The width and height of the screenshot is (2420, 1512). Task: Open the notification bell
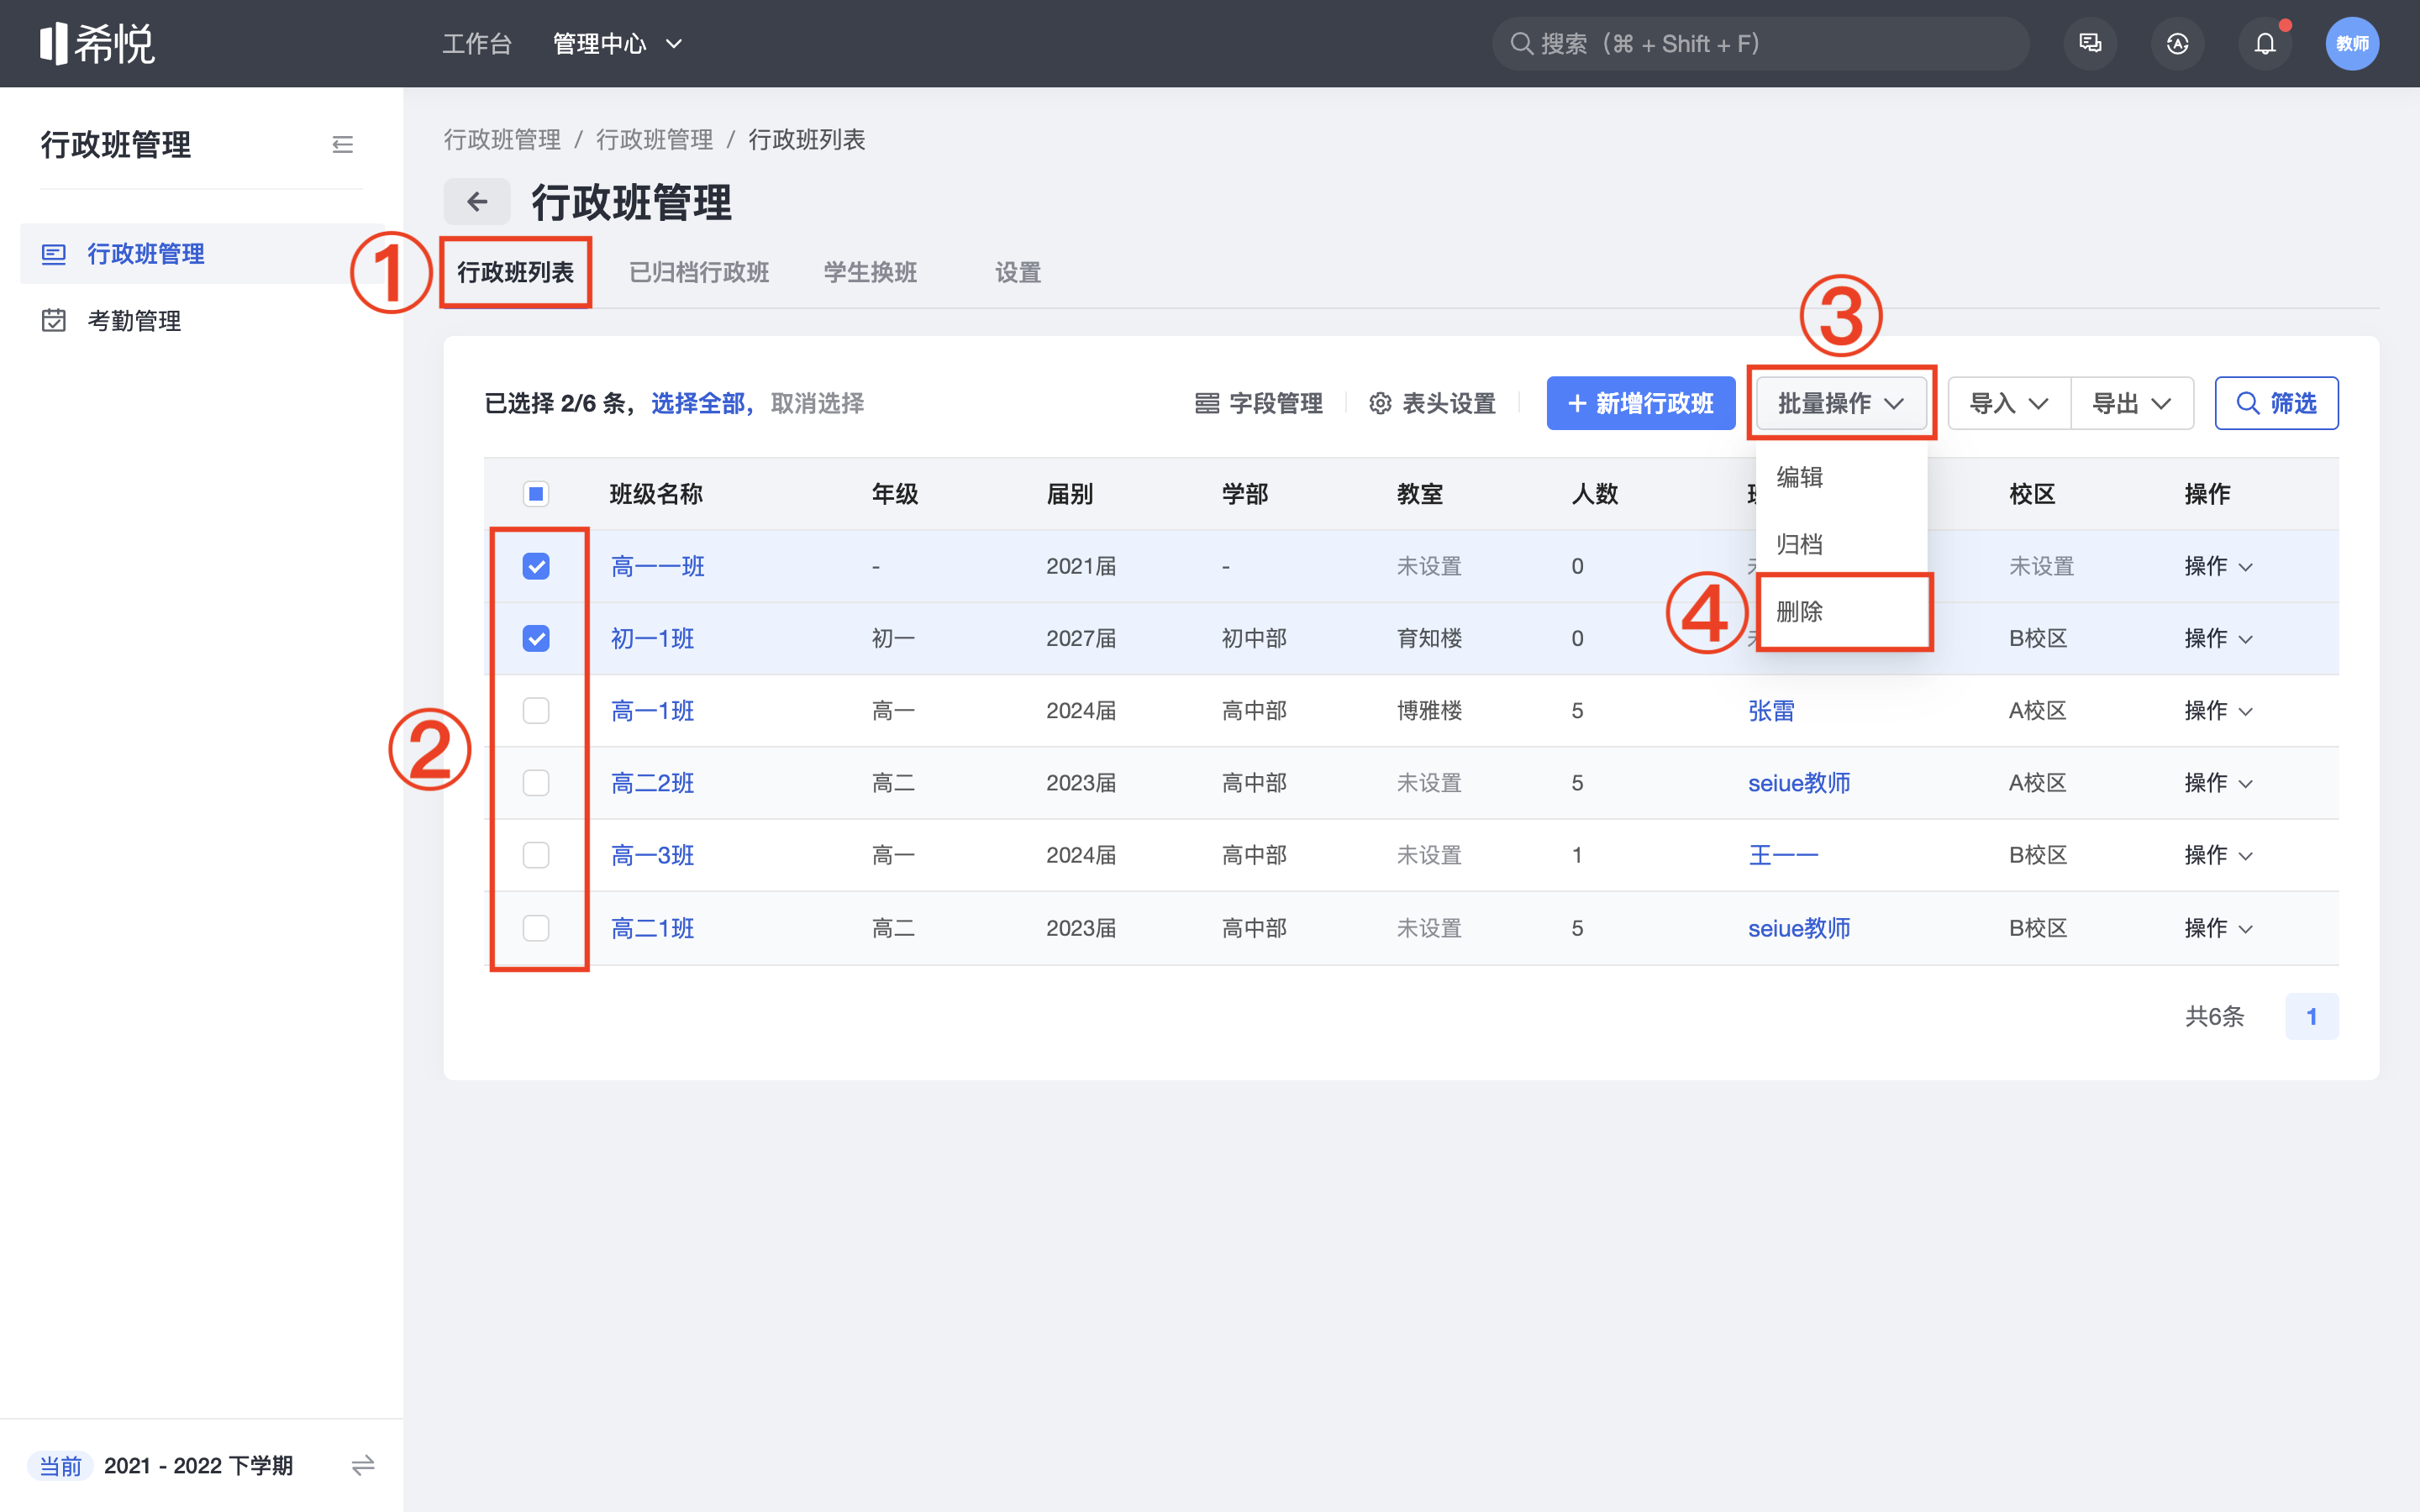tap(2265, 44)
